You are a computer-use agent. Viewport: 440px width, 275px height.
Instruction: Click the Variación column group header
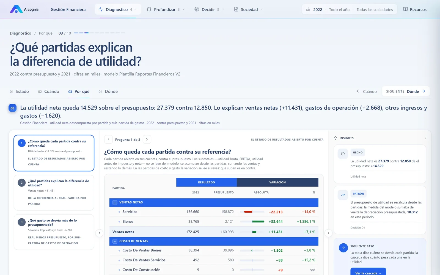(x=277, y=182)
